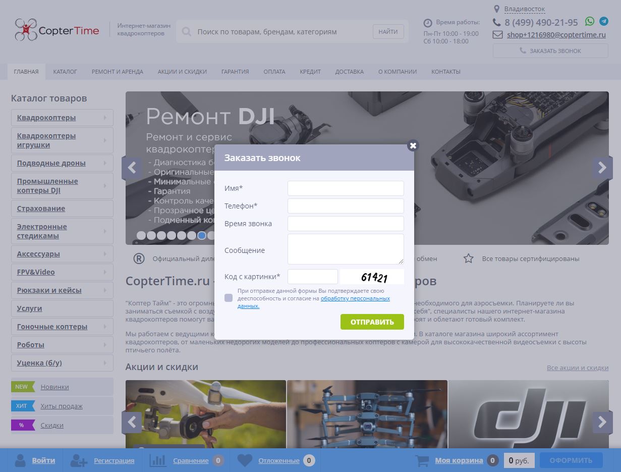Click the registered ® dealer icon

coord(139,258)
